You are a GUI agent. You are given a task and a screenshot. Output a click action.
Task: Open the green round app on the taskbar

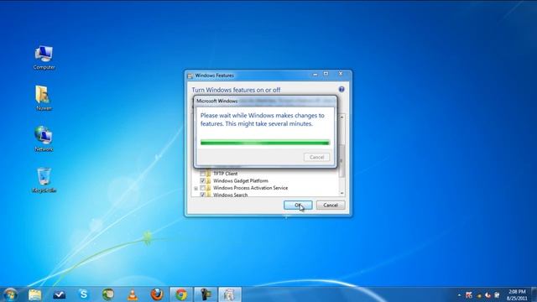108,294
